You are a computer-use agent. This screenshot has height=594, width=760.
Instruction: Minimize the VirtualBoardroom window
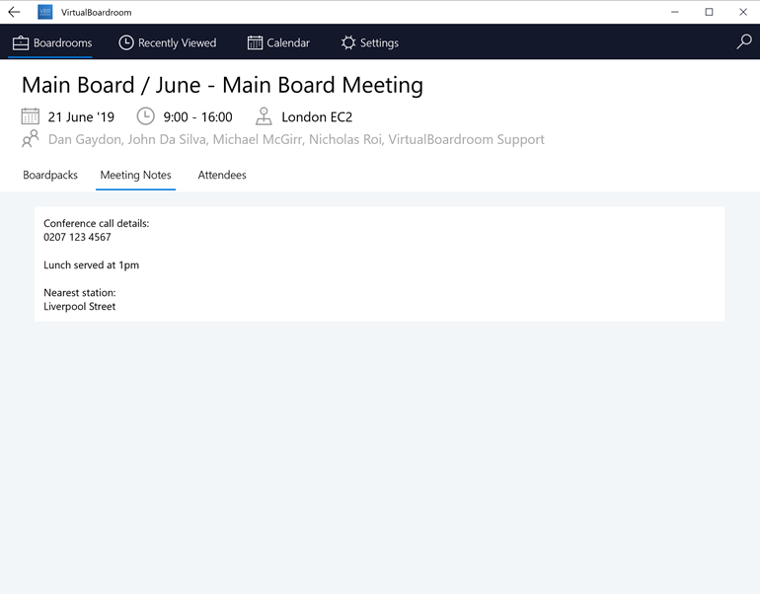pyautogui.click(x=675, y=12)
